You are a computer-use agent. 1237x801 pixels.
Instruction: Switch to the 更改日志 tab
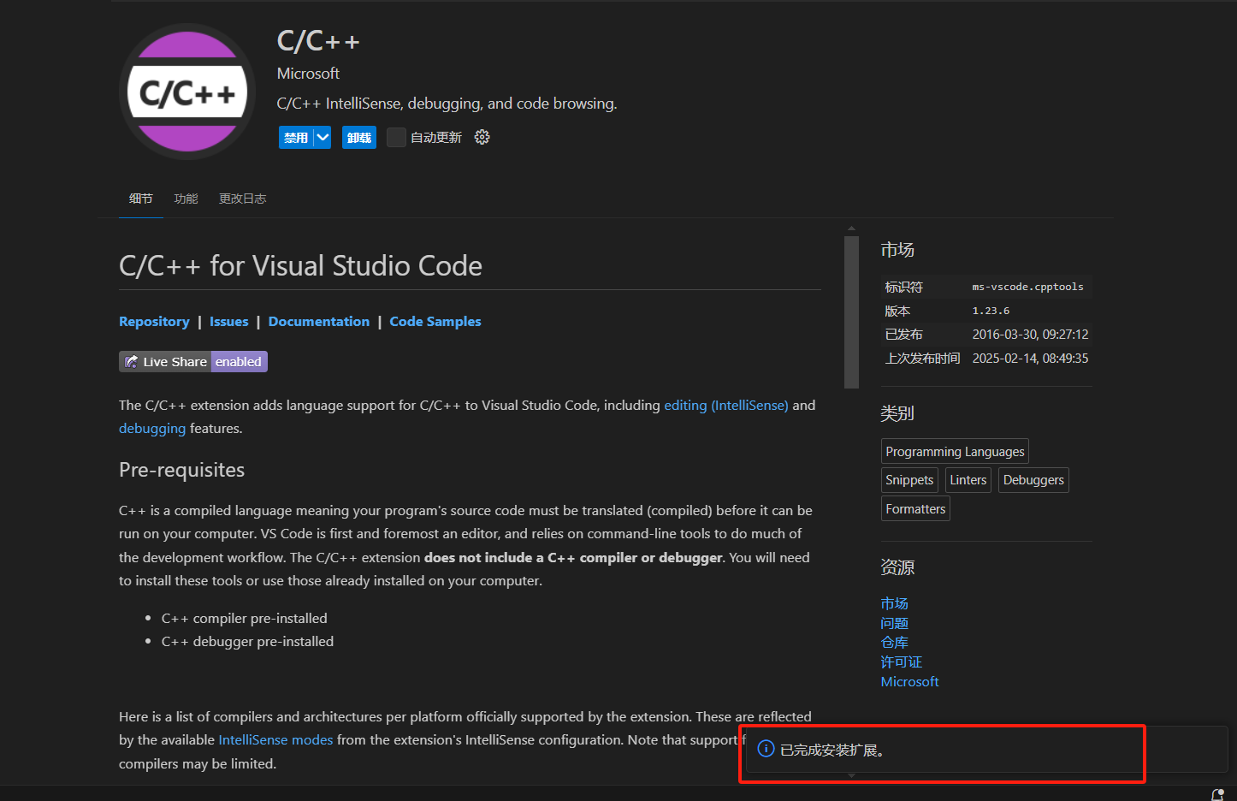(243, 199)
